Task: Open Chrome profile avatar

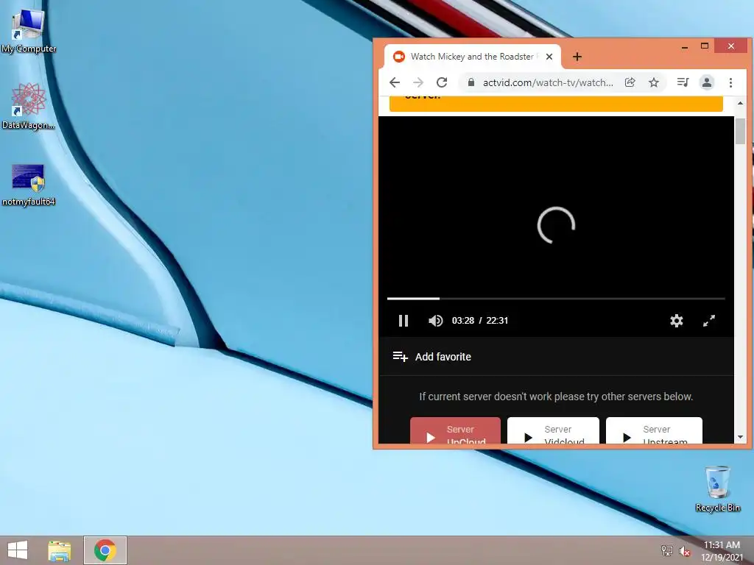Action: click(x=707, y=82)
